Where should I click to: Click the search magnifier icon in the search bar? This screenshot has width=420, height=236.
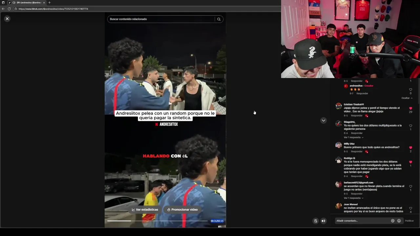tap(219, 19)
